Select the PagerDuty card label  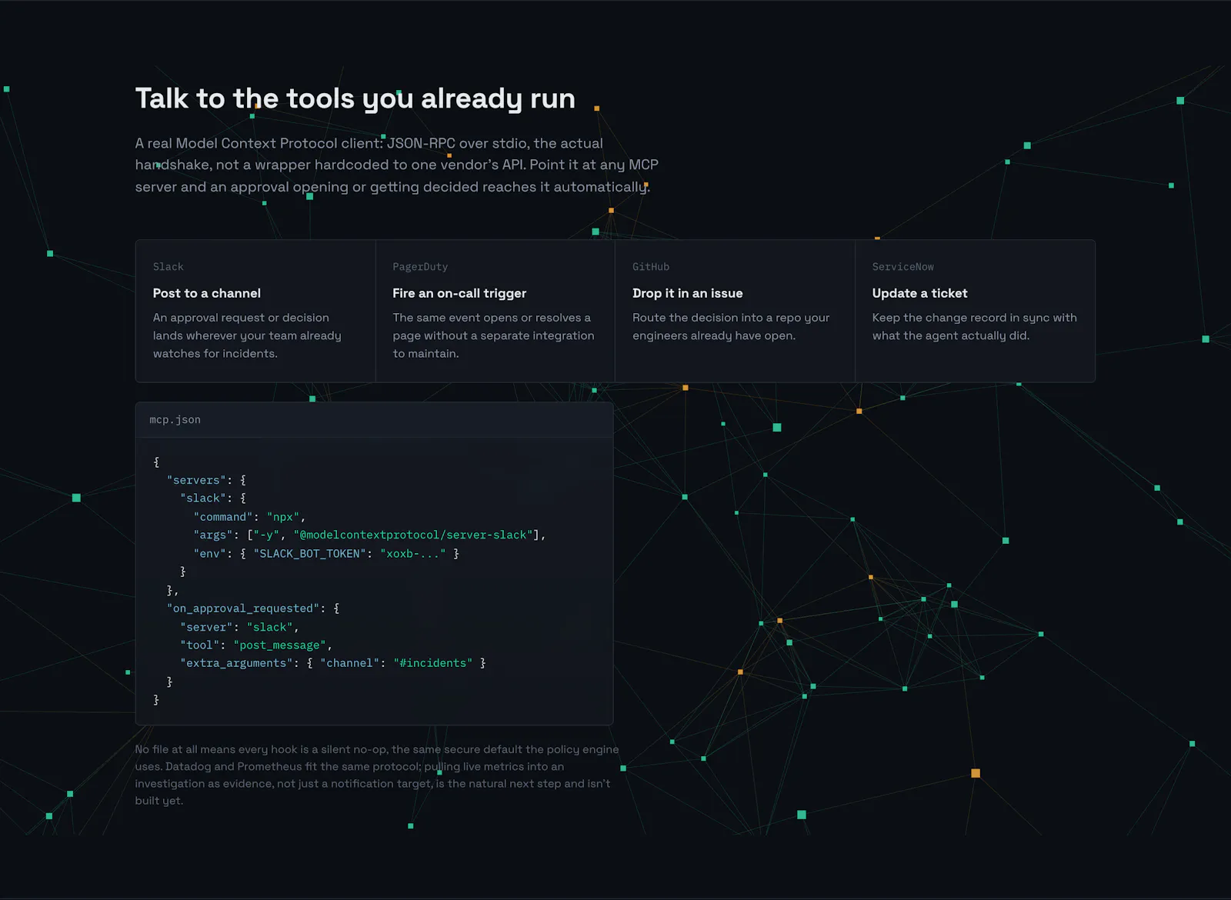[x=420, y=267]
